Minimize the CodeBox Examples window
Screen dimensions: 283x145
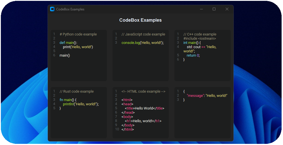click(201, 9)
